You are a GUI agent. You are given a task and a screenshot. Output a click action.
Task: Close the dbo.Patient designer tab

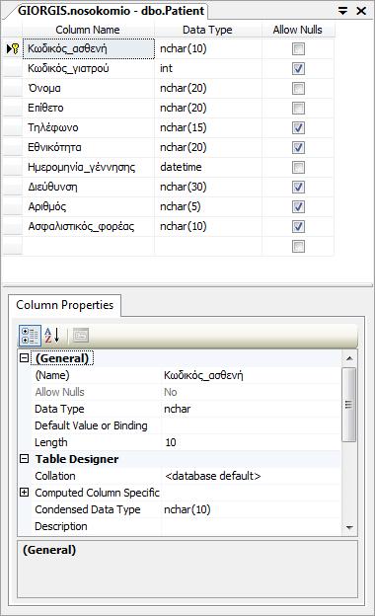click(361, 11)
